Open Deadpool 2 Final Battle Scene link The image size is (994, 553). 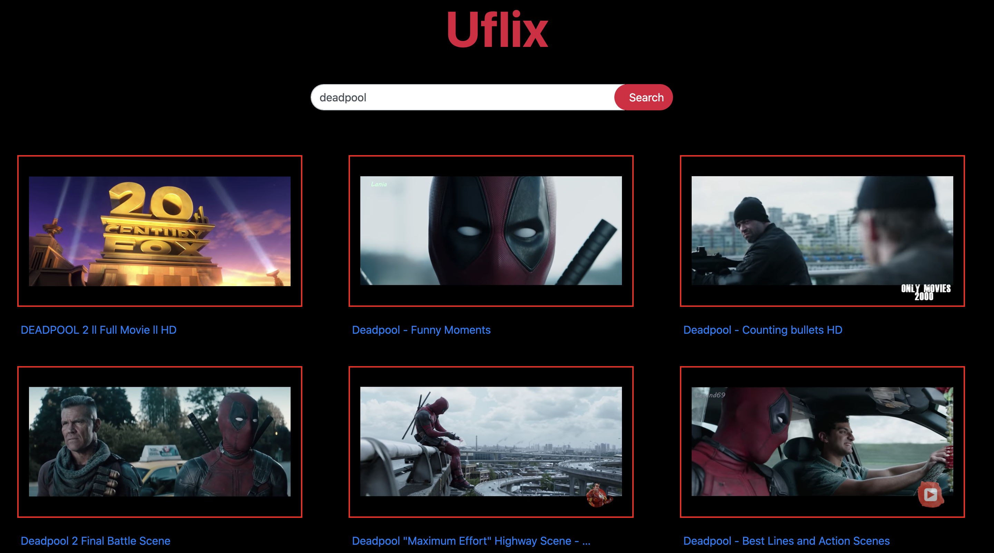coord(95,541)
